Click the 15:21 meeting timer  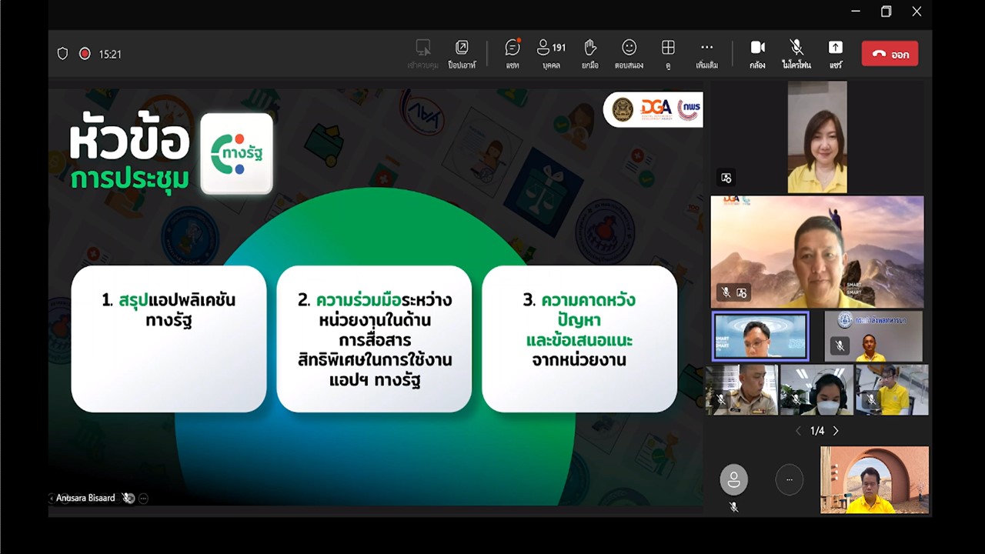coord(110,55)
